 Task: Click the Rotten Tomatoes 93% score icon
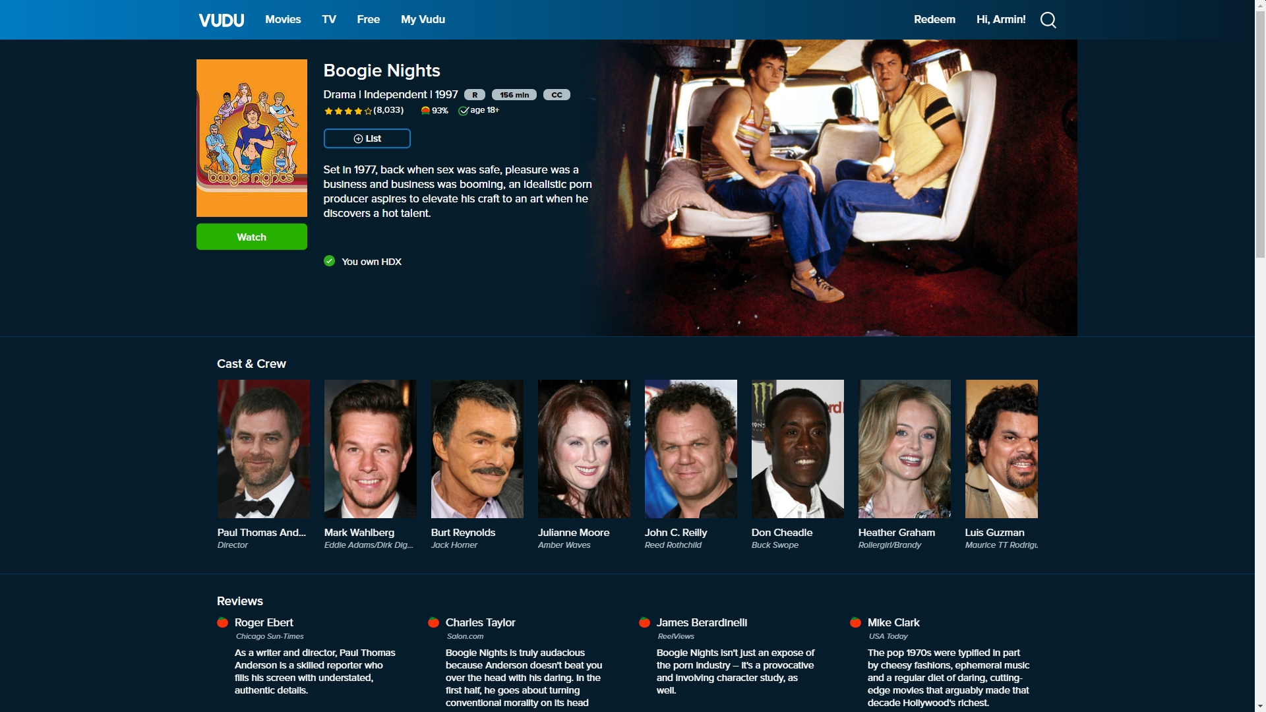(426, 111)
